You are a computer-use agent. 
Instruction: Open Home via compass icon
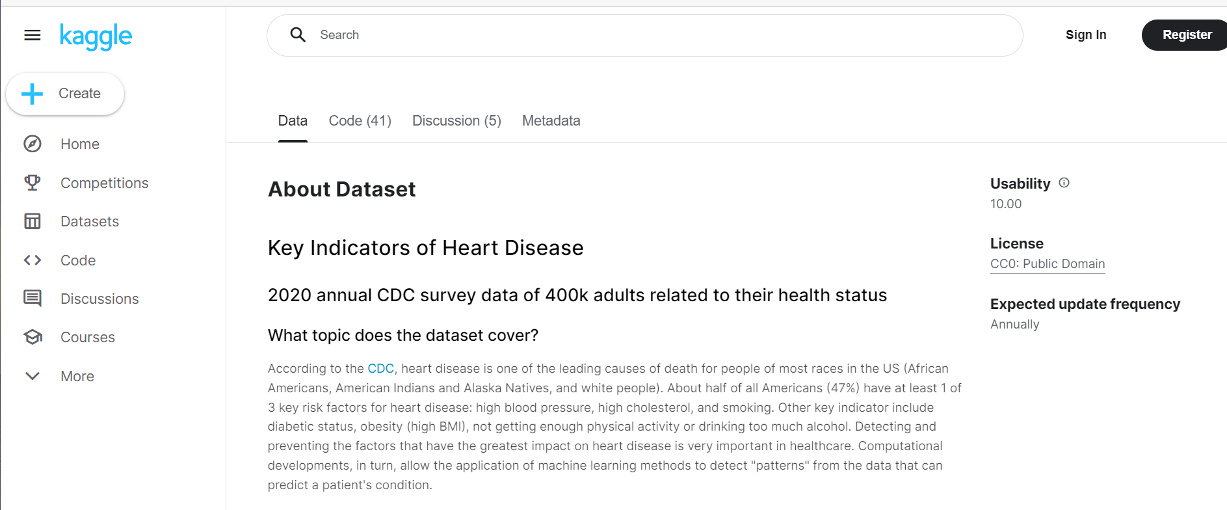pos(33,144)
